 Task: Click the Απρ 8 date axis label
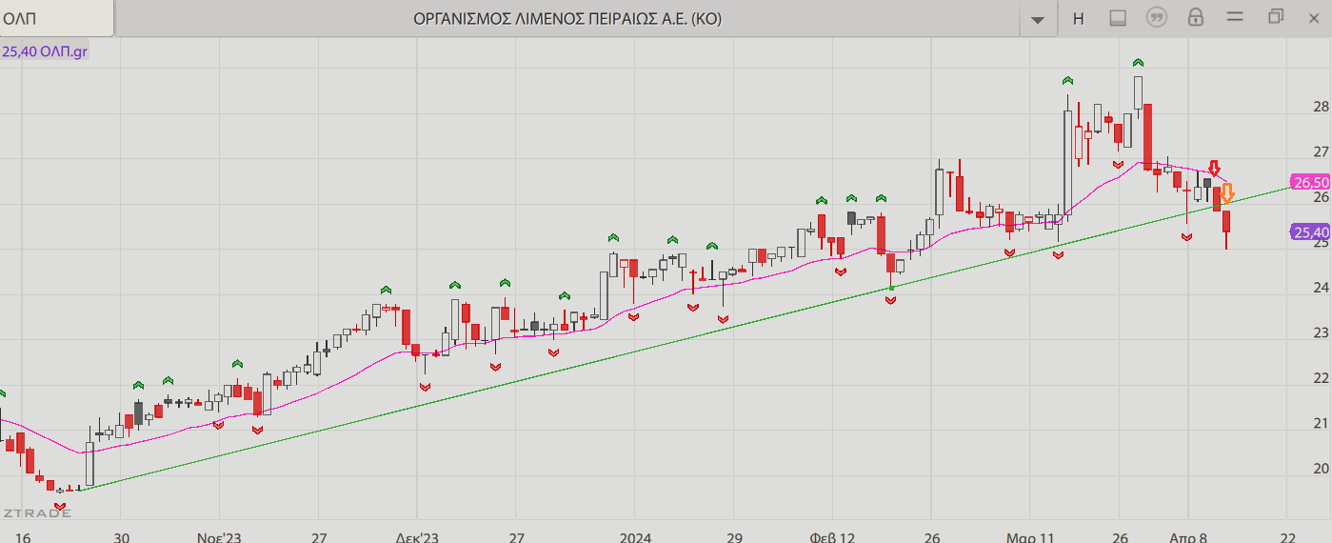pos(1188,537)
